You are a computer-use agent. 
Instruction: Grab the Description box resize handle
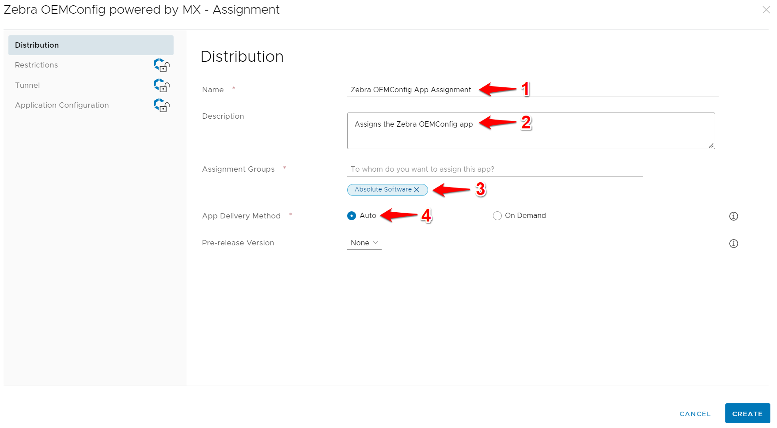(711, 145)
